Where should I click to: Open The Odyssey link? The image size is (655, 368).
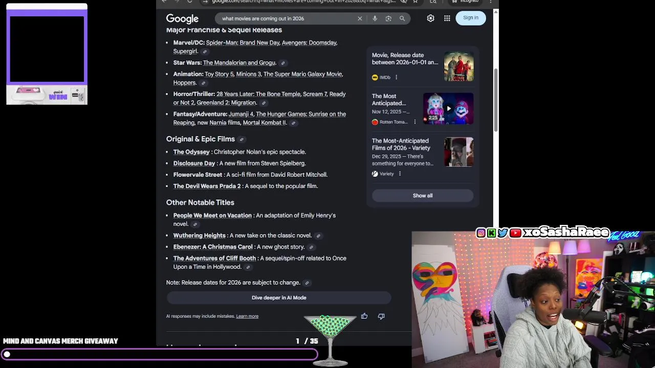tap(191, 152)
